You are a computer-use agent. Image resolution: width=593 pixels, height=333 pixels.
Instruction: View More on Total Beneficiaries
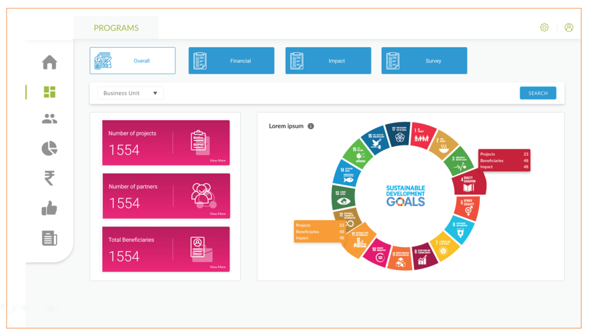point(218,267)
